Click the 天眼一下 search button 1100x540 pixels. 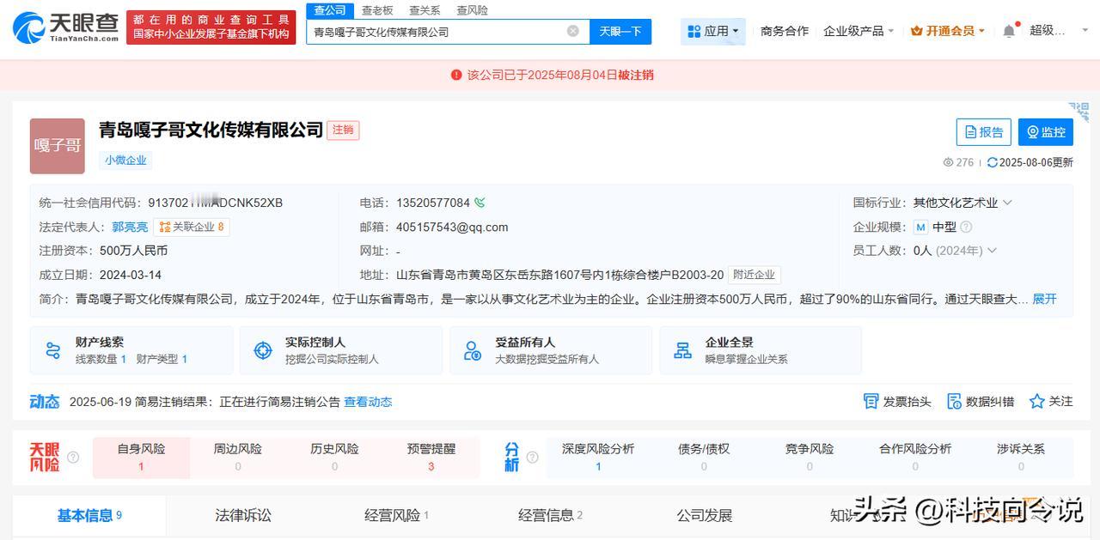[620, 31]
